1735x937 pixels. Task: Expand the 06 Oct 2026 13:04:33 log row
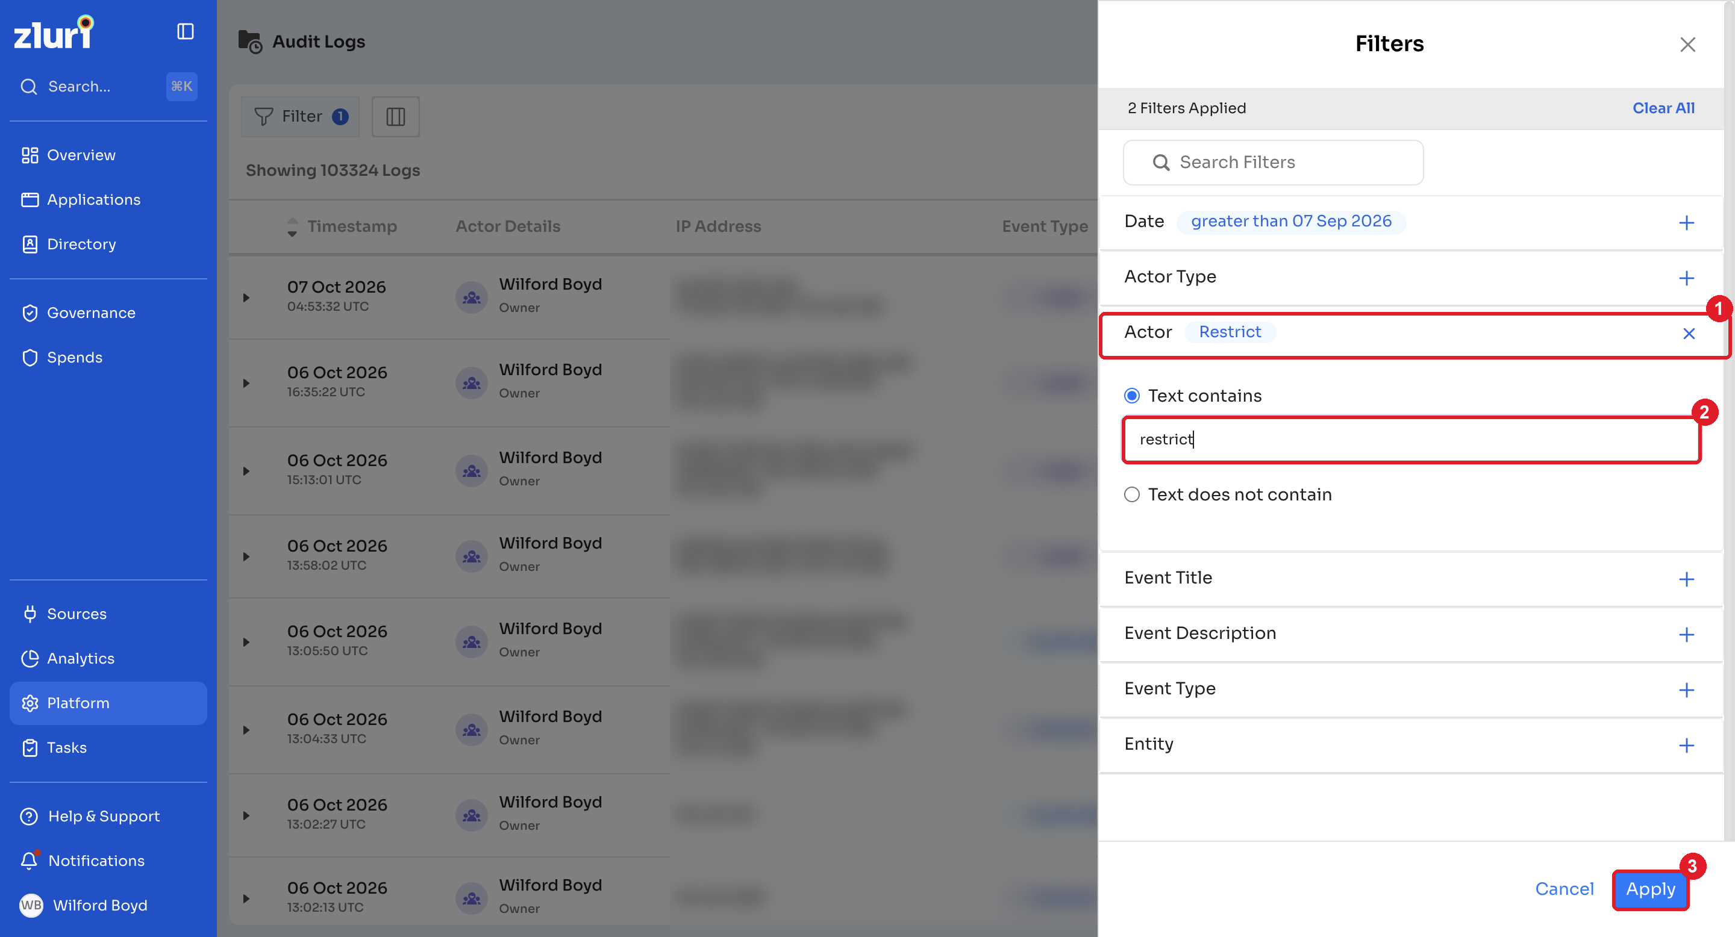click(x=246, y=729)
